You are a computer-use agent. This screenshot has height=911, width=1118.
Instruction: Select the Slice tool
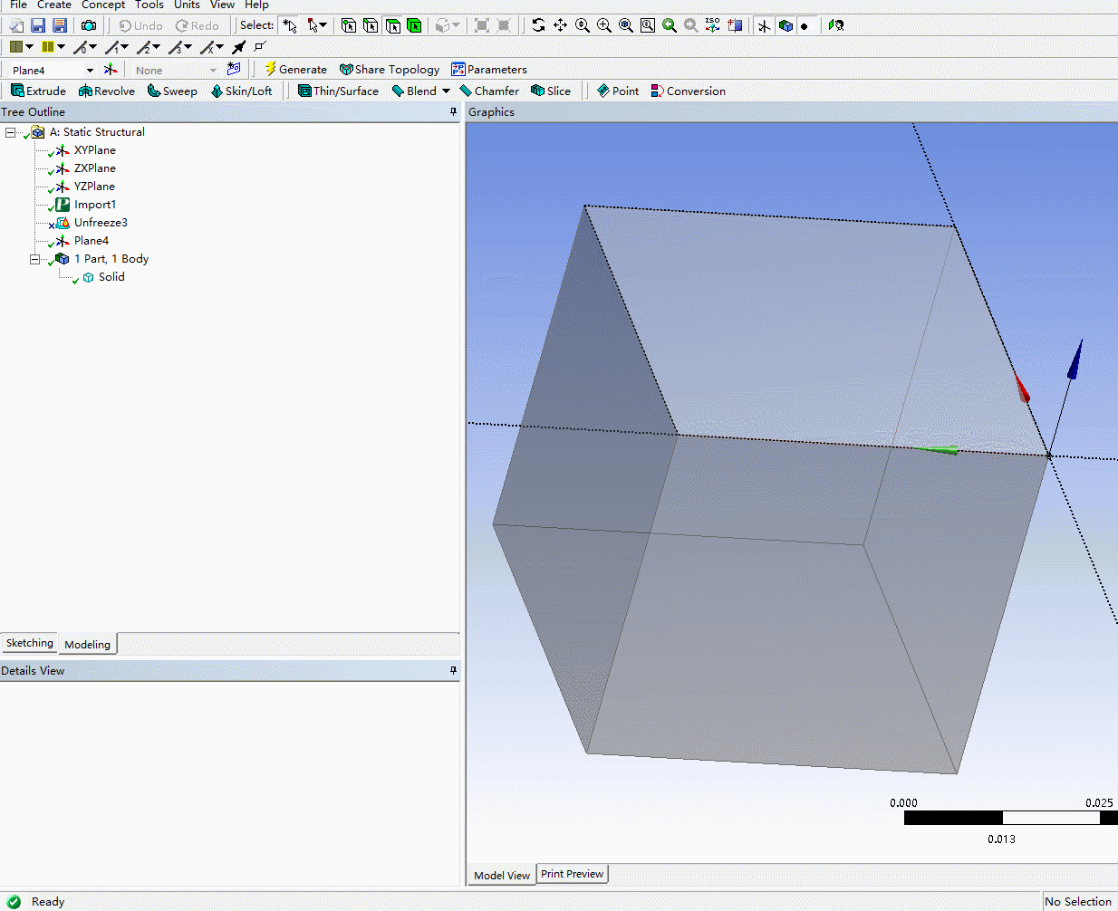pyautogui.click(x=551, y=91)
